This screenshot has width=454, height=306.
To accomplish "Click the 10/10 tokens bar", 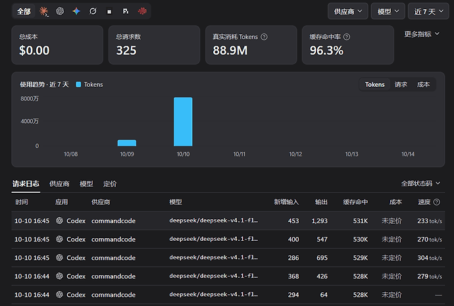I will tap(183, 122).
